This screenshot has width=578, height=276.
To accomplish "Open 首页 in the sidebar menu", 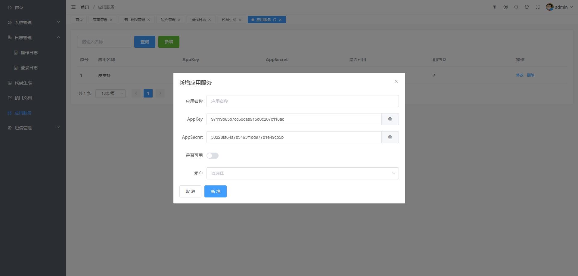I will pyautogui.click(x=33, y=8).
